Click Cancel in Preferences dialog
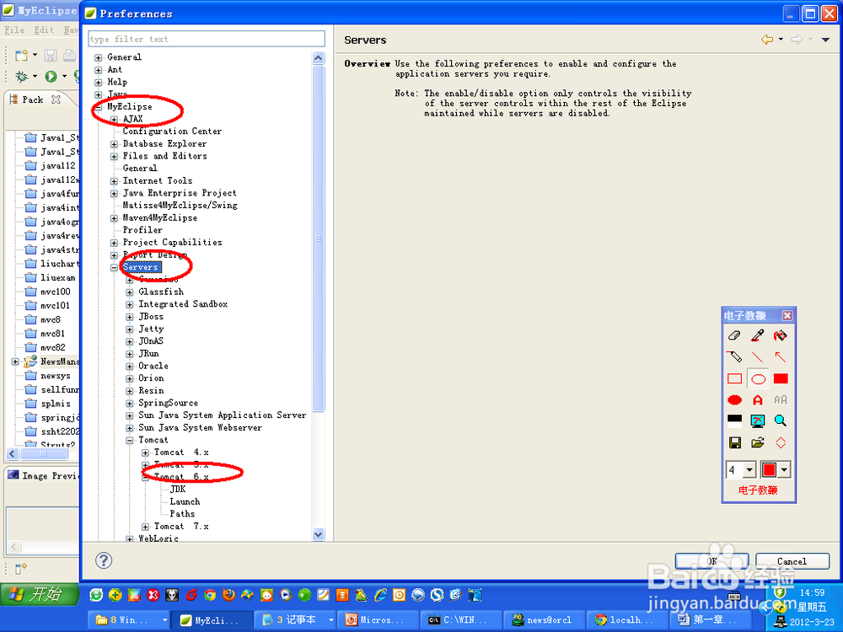The width and height of the screenshot is (843, 632). [x=792, y=561]
